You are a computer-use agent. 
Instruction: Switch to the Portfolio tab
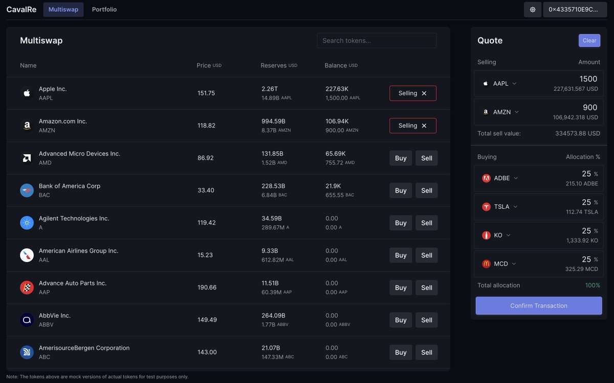(104, 9)
